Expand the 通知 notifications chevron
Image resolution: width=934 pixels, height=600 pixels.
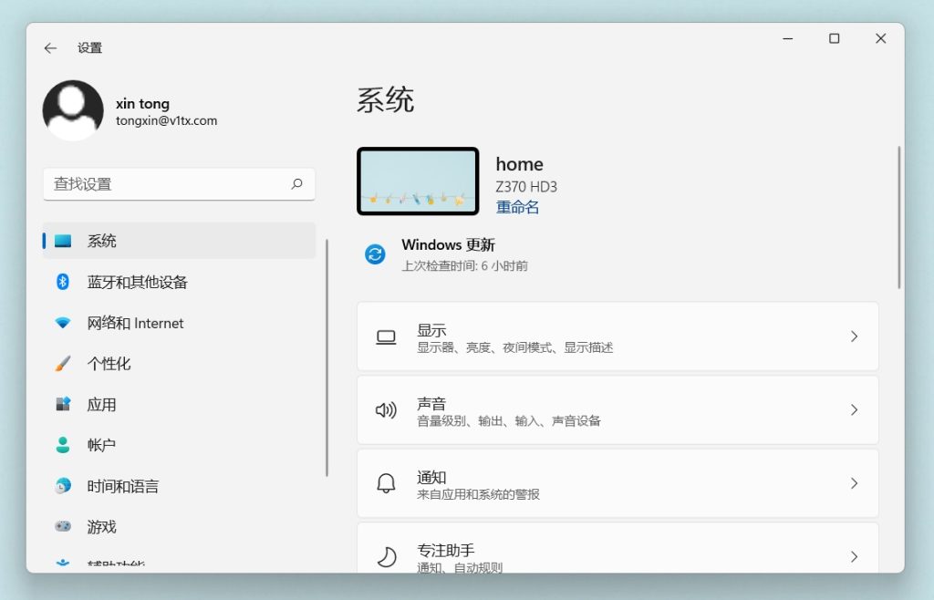854,482
